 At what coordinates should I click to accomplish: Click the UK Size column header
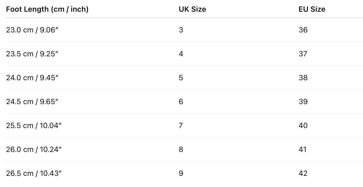tap(192, 9)
